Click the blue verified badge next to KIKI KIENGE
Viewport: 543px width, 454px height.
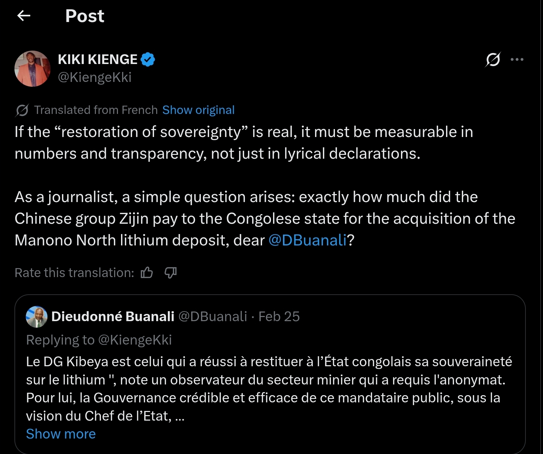point(148,60)
